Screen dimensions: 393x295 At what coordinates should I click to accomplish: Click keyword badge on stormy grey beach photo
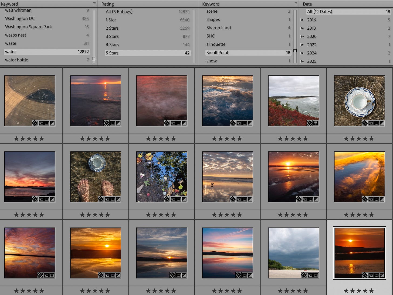304,275
